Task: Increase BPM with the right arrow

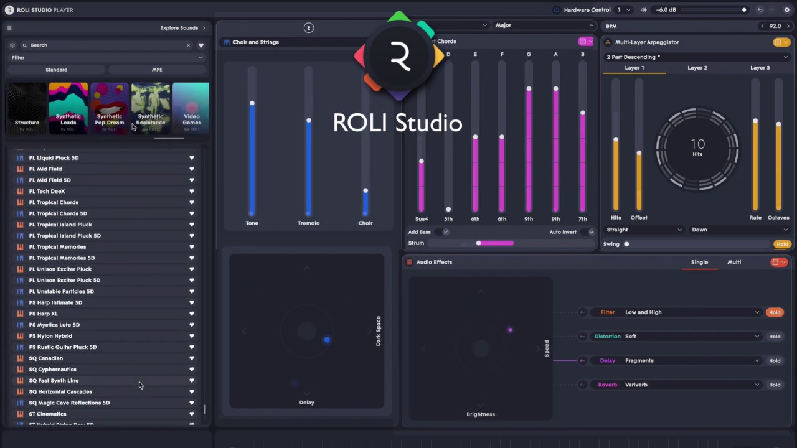Action: tap(788, 26)
